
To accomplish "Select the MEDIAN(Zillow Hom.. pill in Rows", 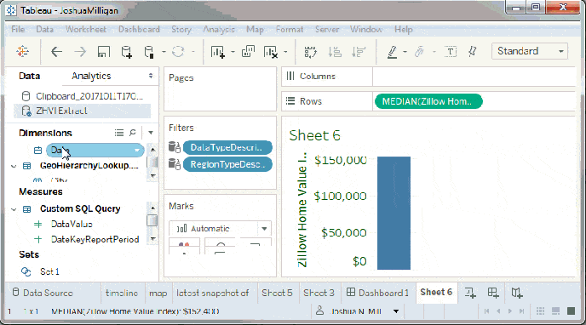I will [428, 101].
